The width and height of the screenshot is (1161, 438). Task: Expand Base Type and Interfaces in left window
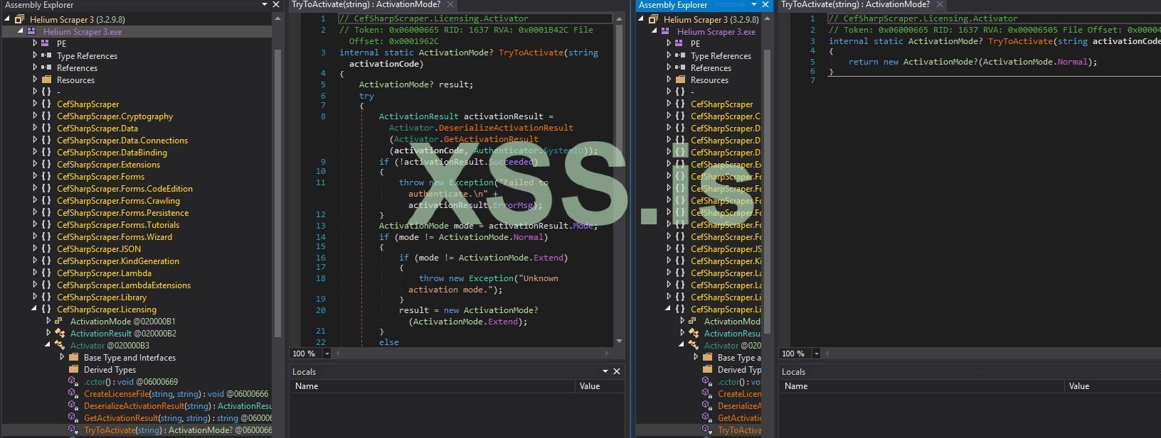tap(62, 358)
